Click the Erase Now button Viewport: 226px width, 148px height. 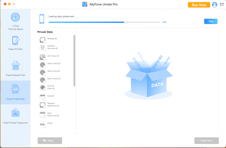pos(207,141)
